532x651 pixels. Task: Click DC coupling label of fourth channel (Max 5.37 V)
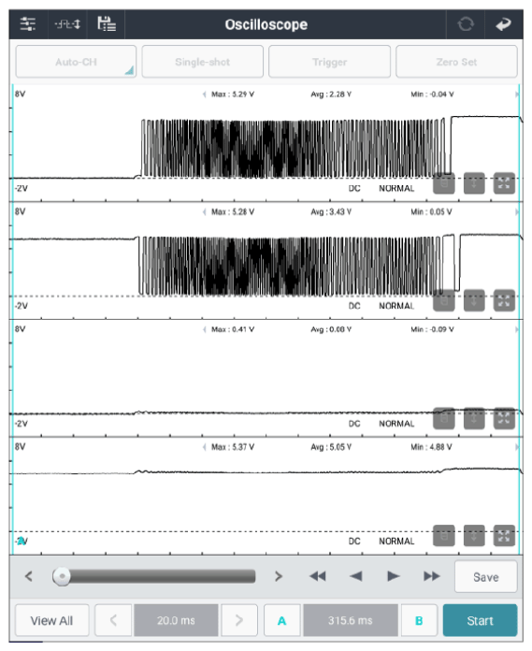point(354,541)
